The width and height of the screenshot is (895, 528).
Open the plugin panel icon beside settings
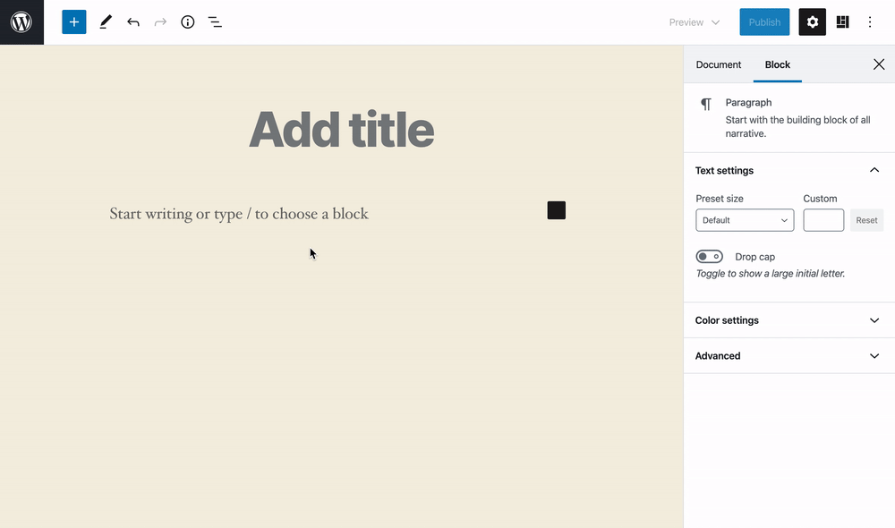point(842,22)
